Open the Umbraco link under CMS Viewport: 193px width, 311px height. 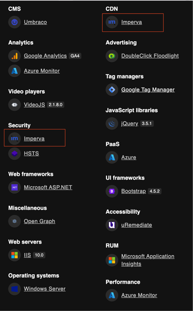pyautogui.click(x=36, y=22)
